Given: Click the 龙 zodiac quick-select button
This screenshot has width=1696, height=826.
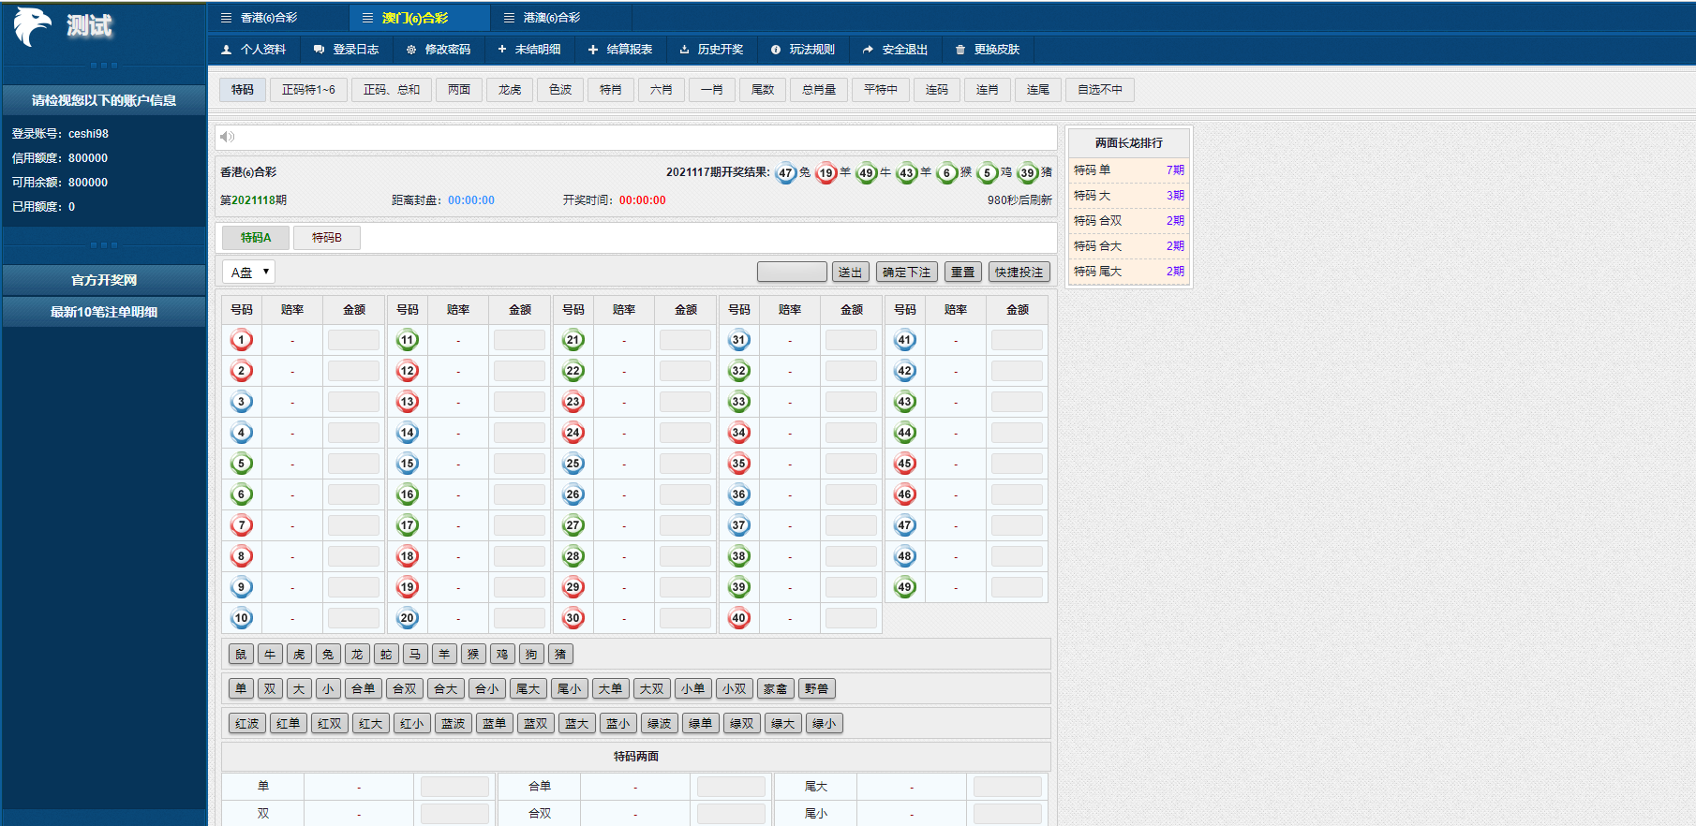Looking at the screenshot, I should click(x=357, y=655).
